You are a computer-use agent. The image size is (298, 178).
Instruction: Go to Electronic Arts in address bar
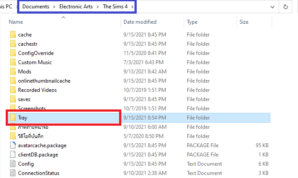pos(76,7)
